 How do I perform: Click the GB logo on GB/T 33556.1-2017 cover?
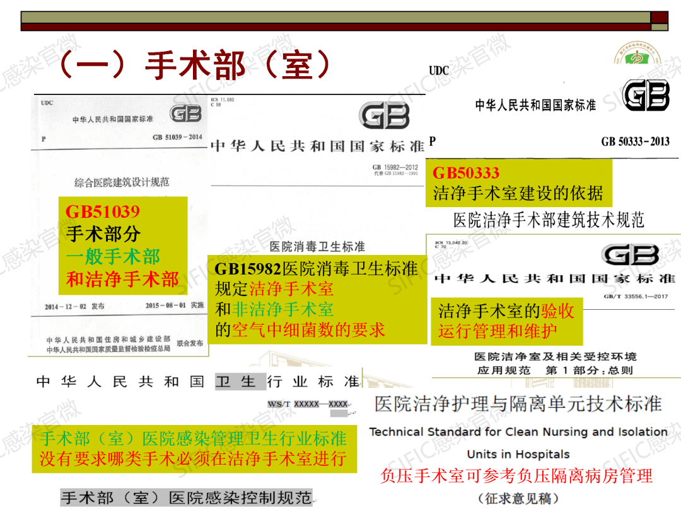point(630,254)
